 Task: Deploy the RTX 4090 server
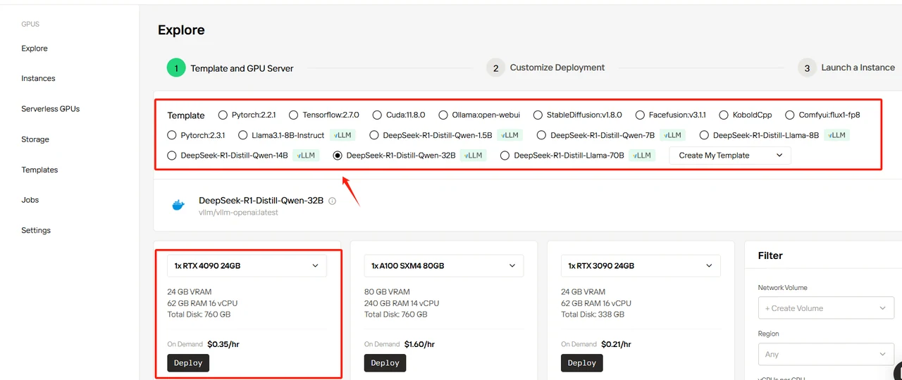pos(188,363)
